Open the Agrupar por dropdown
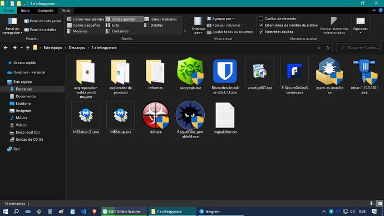Image resolution: width=384 pixels, height=216 pixels. tap(220, 18)
